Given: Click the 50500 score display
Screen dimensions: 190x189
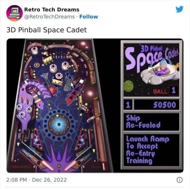Looking at the screenshot, I should coord(157,105).
